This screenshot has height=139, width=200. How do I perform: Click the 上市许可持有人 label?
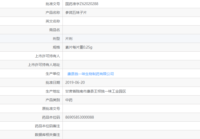(47, 56)
